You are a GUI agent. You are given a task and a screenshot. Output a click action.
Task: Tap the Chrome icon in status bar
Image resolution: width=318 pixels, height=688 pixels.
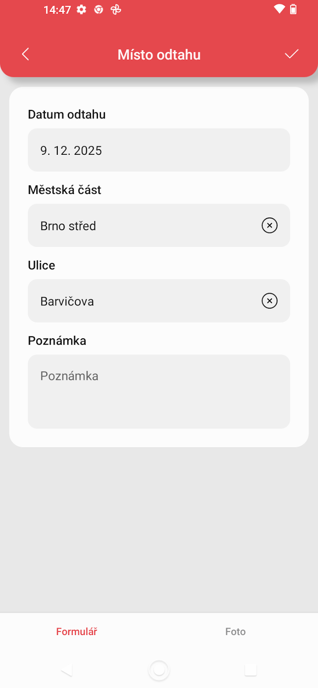(99, 10)
